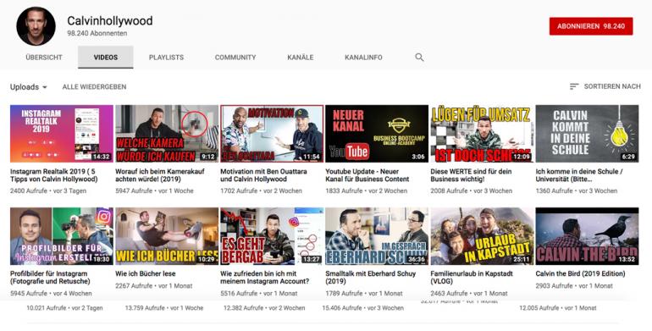Play the Eberhard Schuy im Gespräch thumbnail
The width and height of the screenshot is (652, 331).
click(377, 236)
